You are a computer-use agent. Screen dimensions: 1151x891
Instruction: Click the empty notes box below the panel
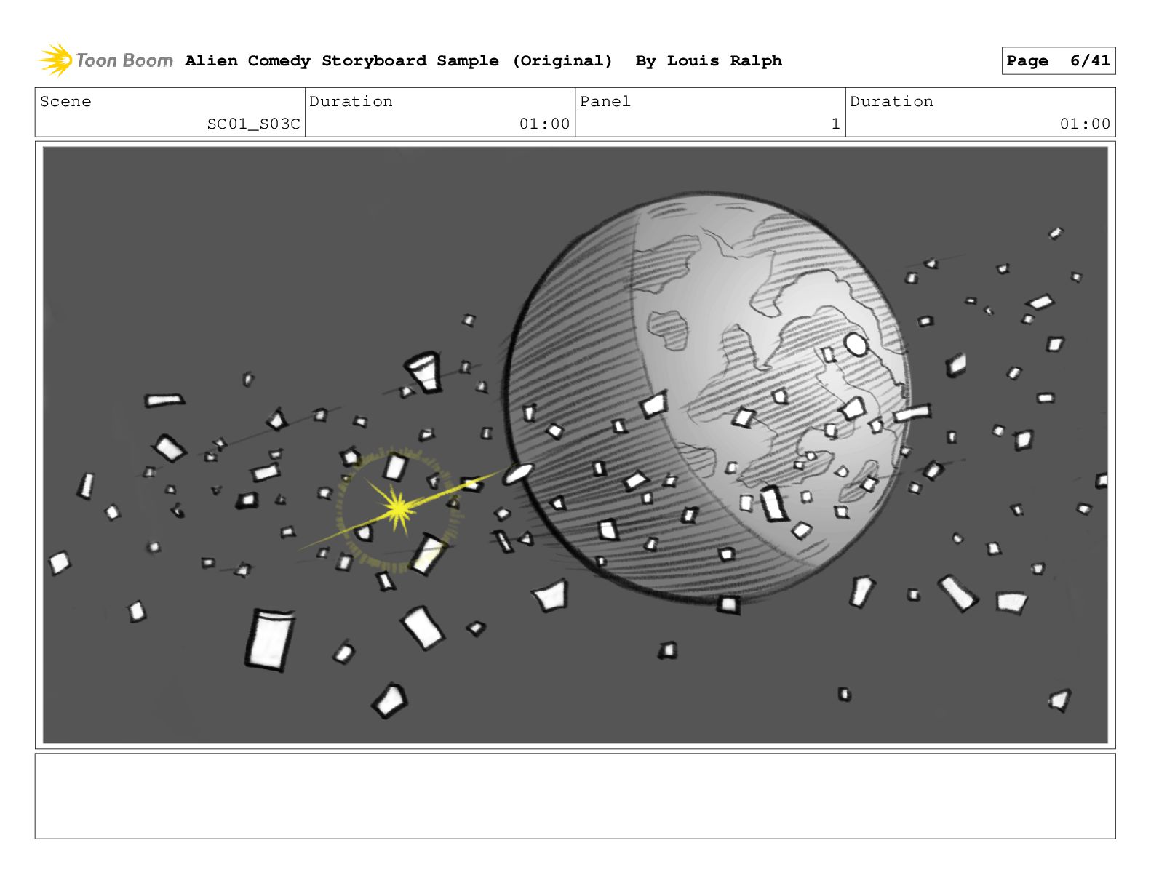(575, 796)
